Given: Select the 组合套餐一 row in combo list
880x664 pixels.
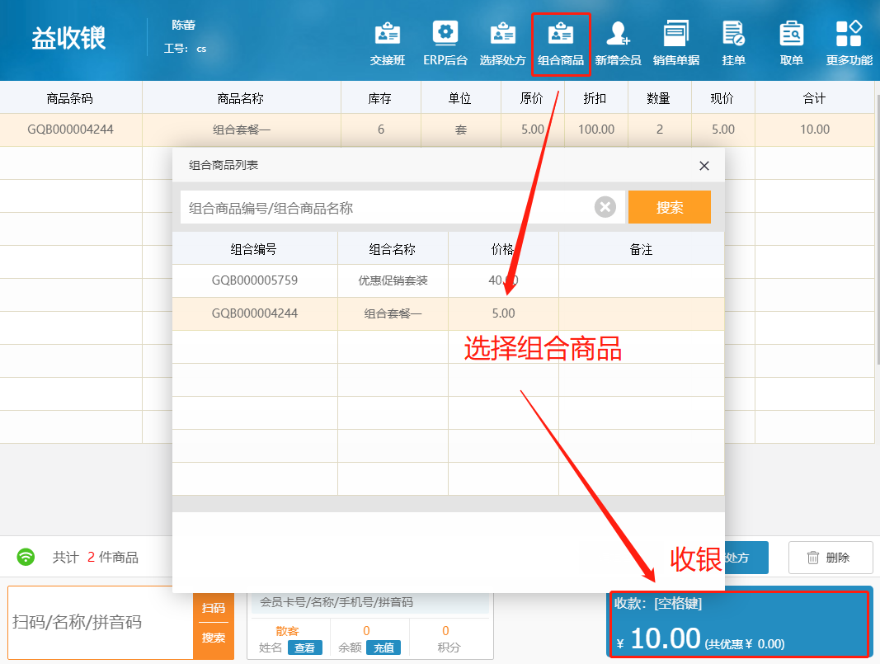Looking at the screenshot, I should tap(393, 313).
